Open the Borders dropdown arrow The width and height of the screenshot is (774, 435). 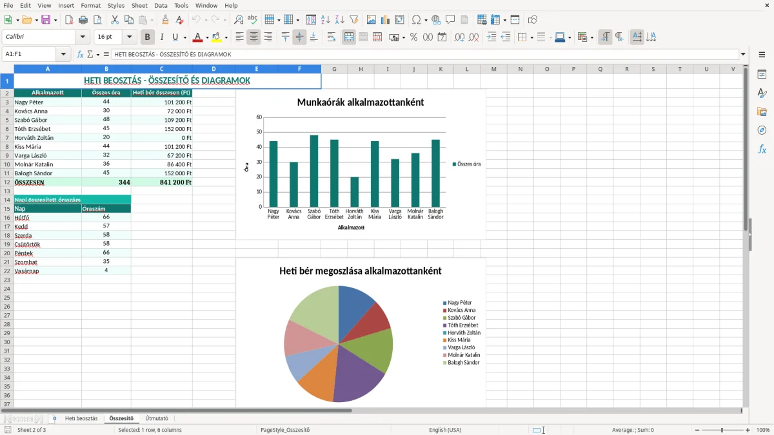(x=532, y=37)
